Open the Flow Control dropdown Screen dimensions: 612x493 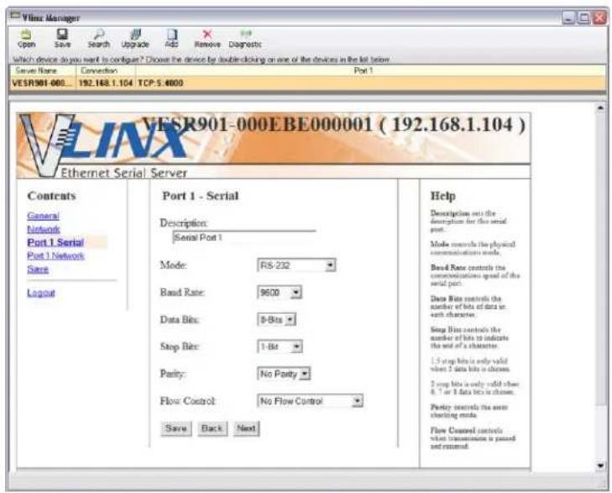310,401
